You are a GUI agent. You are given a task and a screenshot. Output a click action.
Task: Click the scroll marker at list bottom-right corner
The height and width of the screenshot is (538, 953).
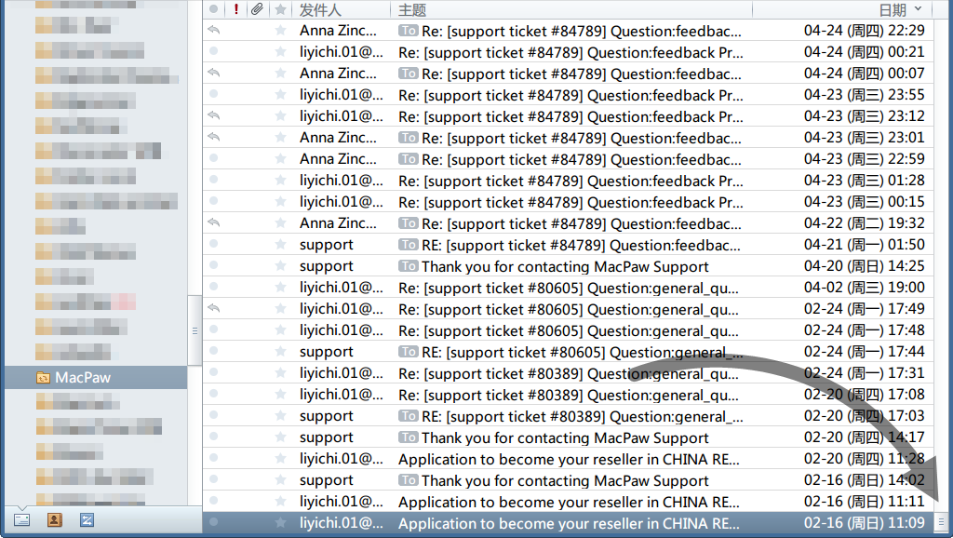point(941,522)
